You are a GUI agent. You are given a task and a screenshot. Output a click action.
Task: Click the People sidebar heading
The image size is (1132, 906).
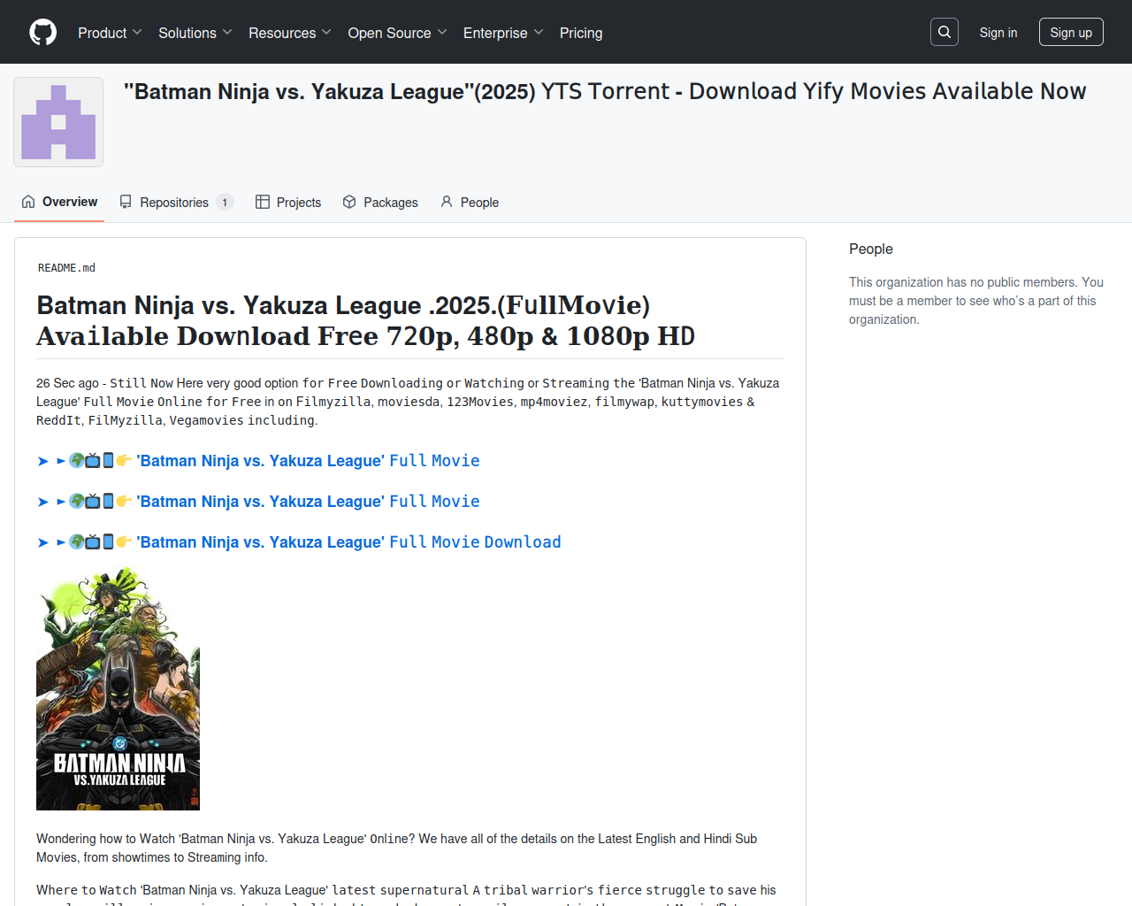tap(871, 249)
